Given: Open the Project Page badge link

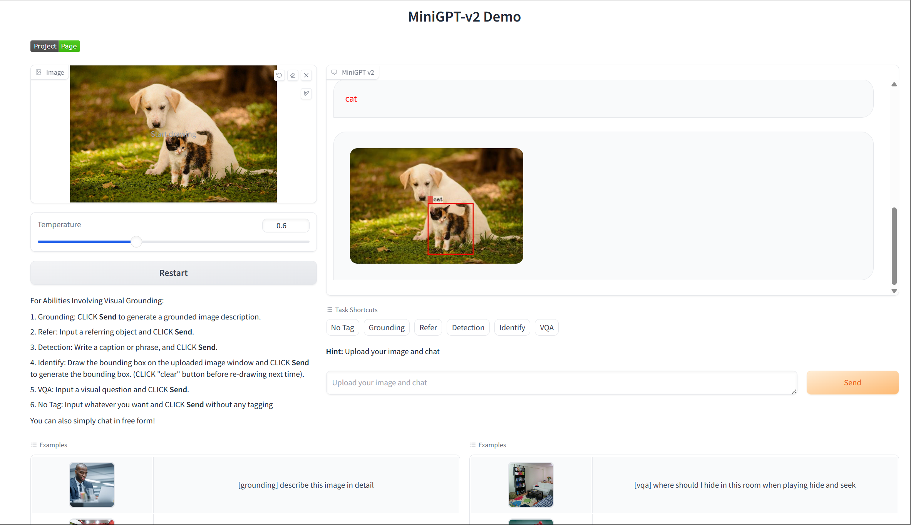Looking at the screenshot, I should (55, 46).
